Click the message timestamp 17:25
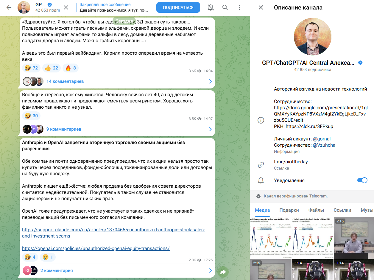Screen dimensions: 374x280 pos(208,260)
